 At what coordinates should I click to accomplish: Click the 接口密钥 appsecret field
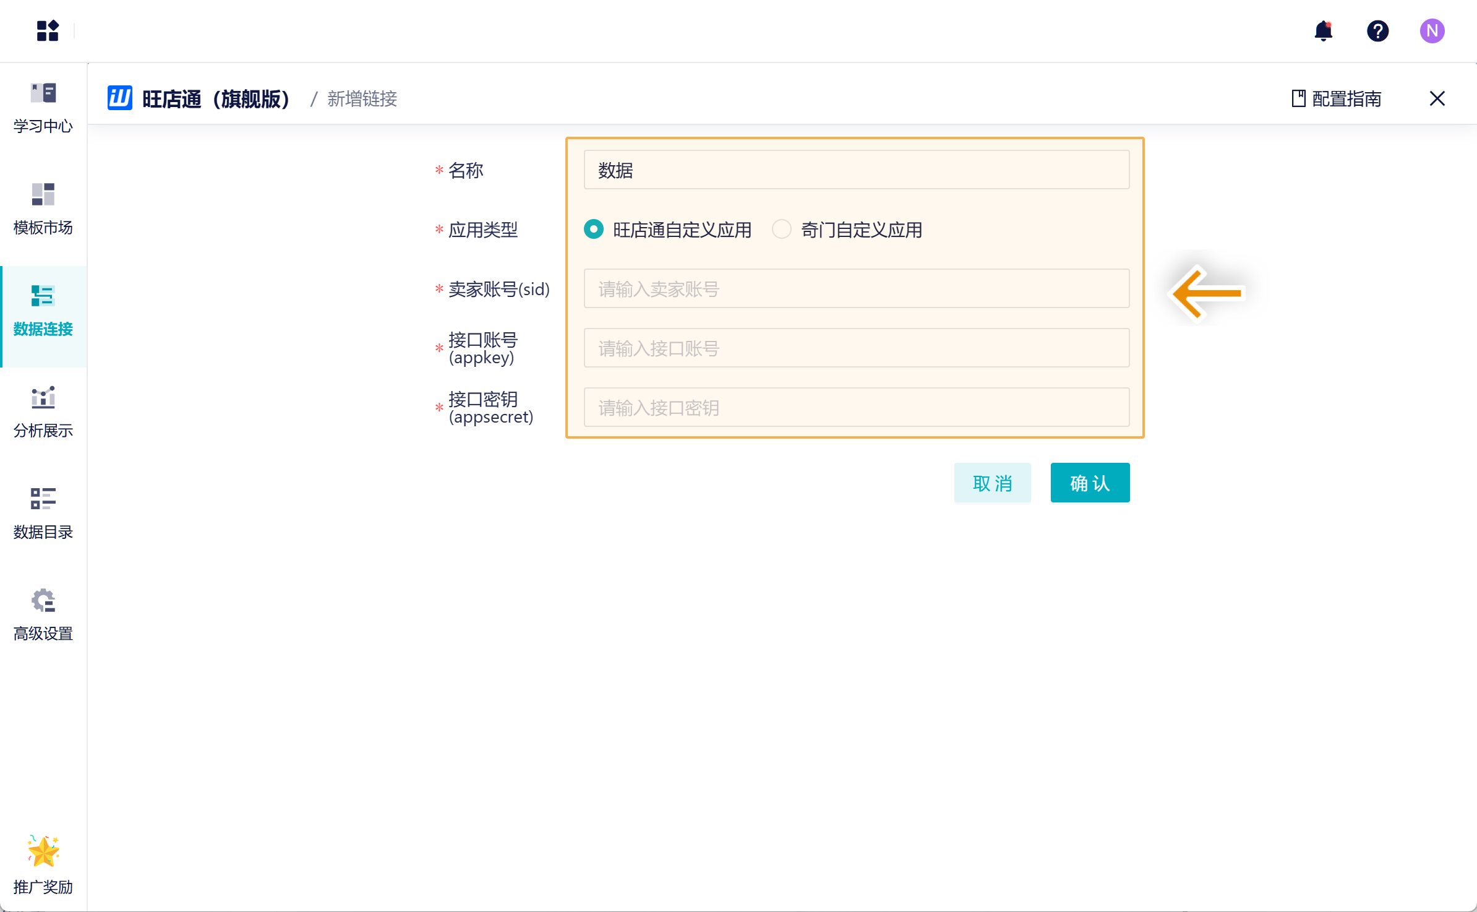856,408
